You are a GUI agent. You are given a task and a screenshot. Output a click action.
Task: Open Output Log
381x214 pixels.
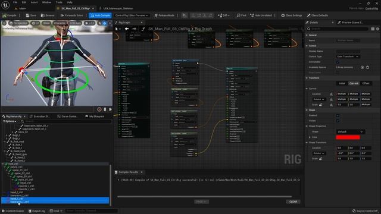pyautogui.click(x=37, y=211)
